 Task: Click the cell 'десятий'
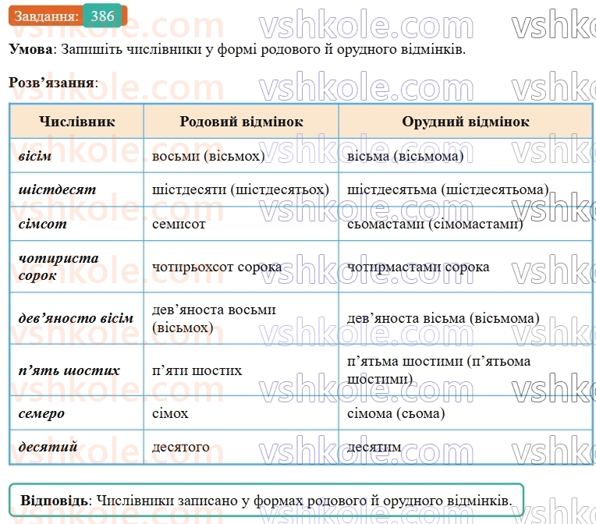coord(76,447)
